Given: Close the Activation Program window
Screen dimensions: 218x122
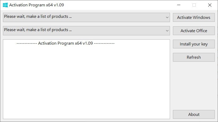Looking at the screenshot, I should click(210, 5).
